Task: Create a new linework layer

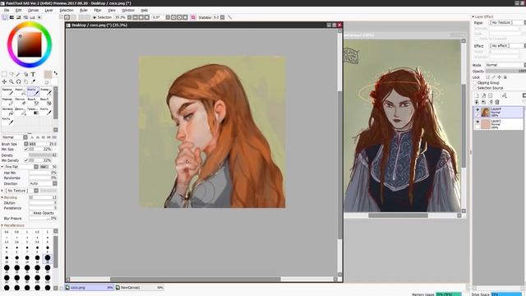Action: (483, 95)
